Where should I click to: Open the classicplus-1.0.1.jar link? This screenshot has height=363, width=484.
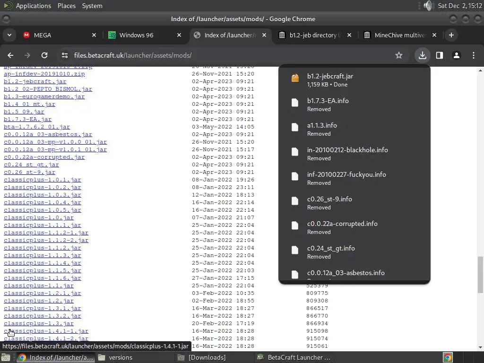pos(42,180)
